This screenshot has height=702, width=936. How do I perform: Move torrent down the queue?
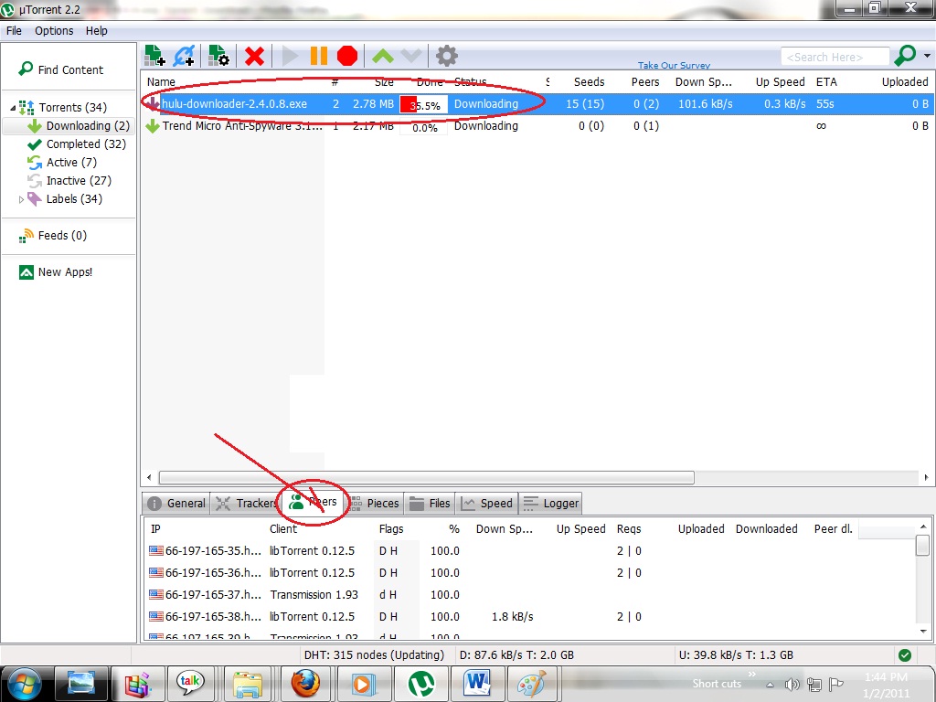click(411, 57)
